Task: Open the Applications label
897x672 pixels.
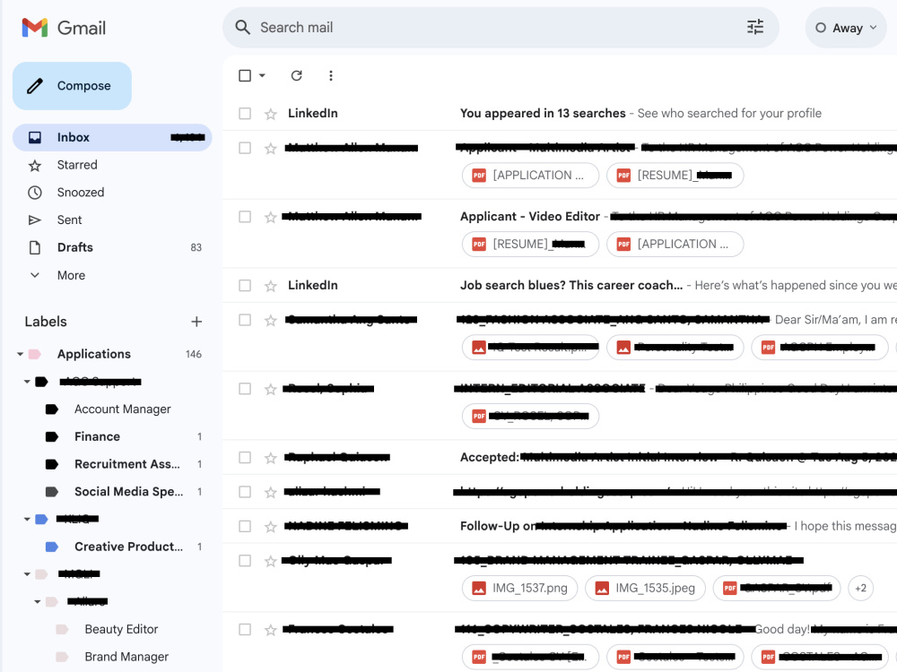Action: pyautogui.click(x=94, y=354)
